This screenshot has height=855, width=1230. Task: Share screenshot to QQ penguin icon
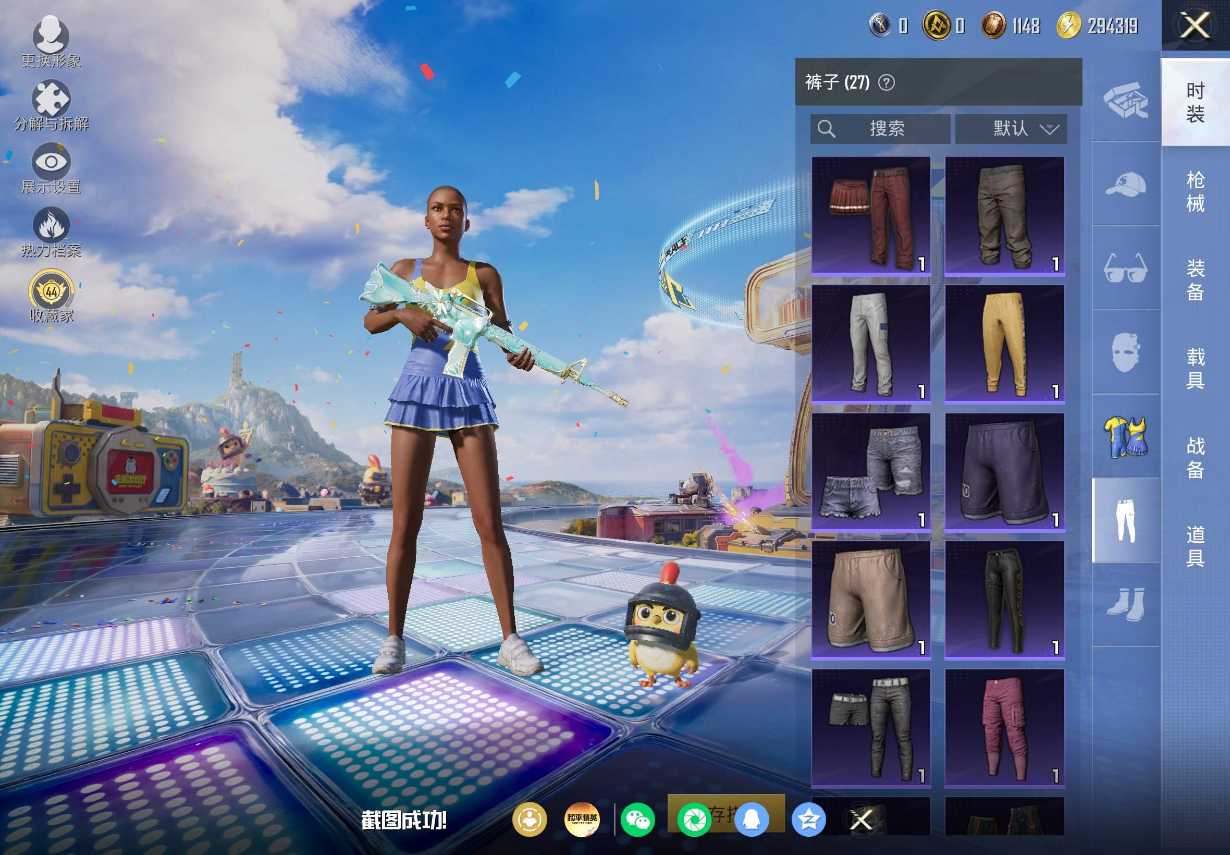[752, 820]
